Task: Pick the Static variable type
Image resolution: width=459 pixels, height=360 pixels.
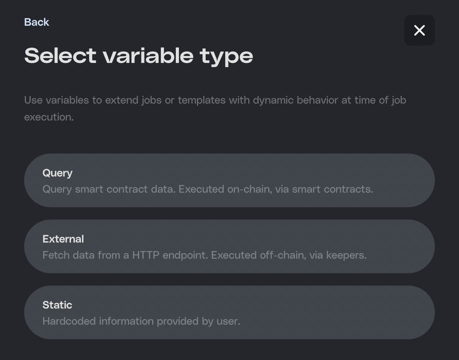Action: (229, 312)
